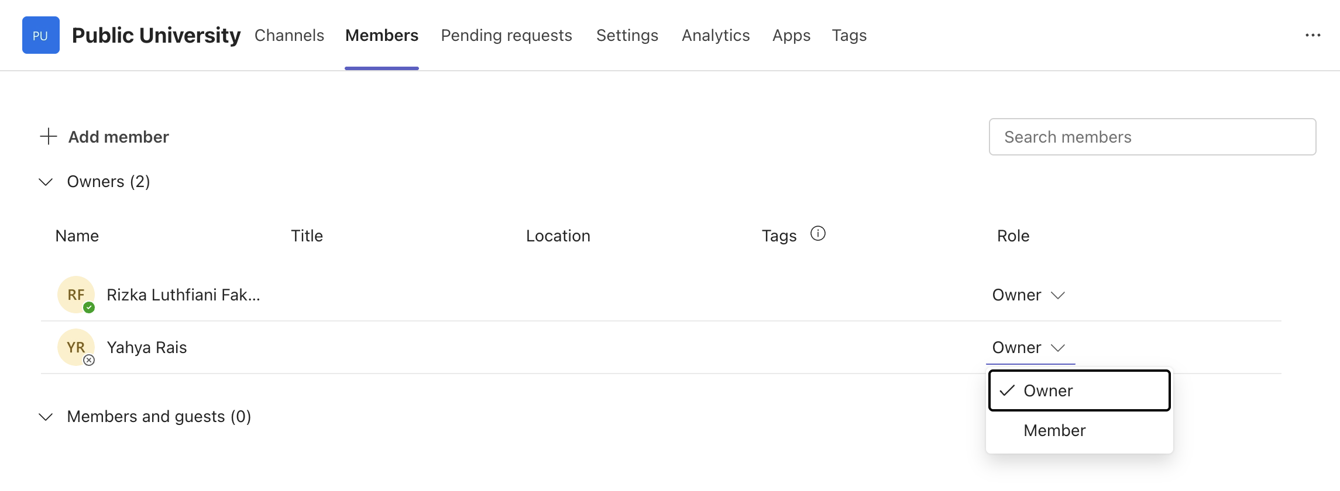The height and width of the screenshot is (491, 1340).
Task: Focus the Search members field
Action: (1152, 137)
